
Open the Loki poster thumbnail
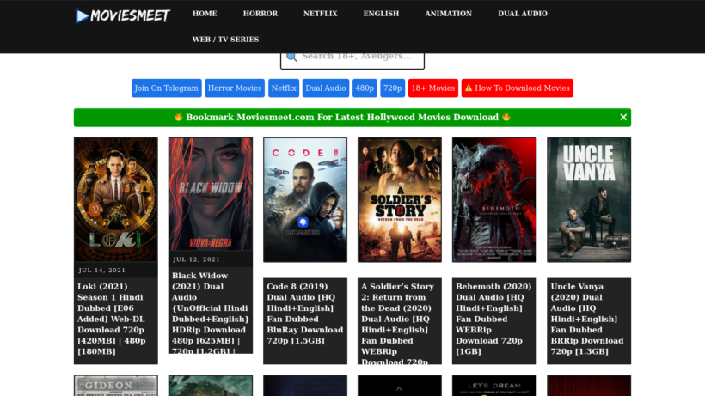pyautogui.click(x=115, y=198)
